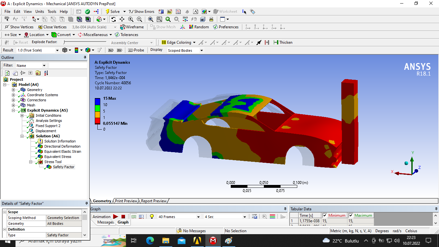This screenshot has width=439, height=247.
Task: Click the Outline filter text field
Action: (68, 65)
